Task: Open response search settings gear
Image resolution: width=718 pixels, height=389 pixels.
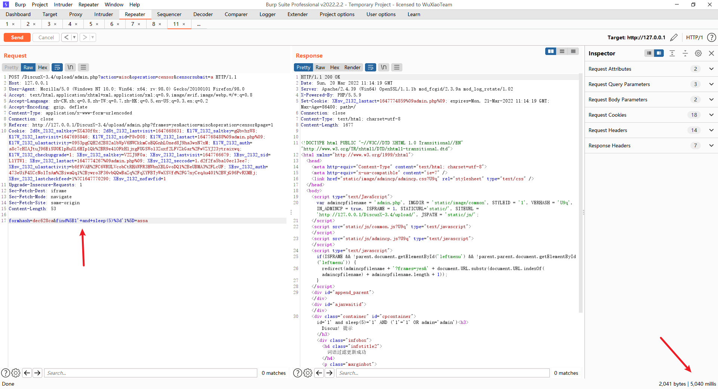Action: point(308,373)
